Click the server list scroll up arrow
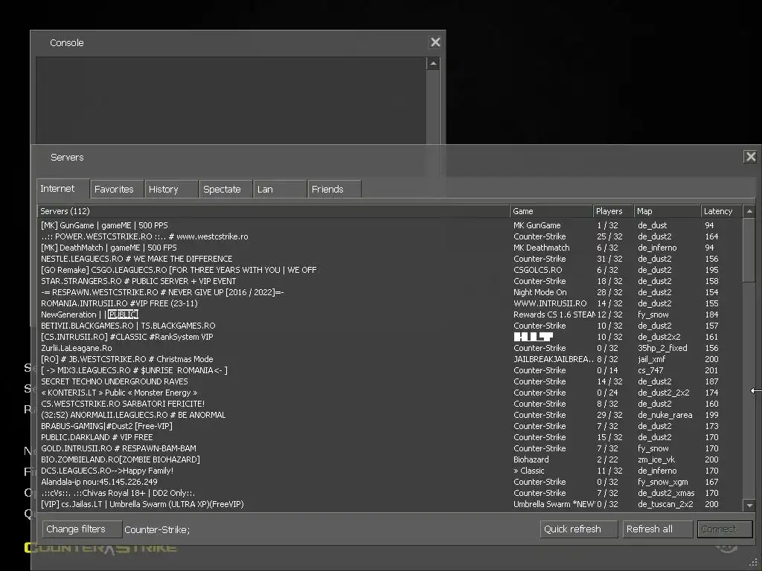 pyautogui.click(x=749, y=211)
